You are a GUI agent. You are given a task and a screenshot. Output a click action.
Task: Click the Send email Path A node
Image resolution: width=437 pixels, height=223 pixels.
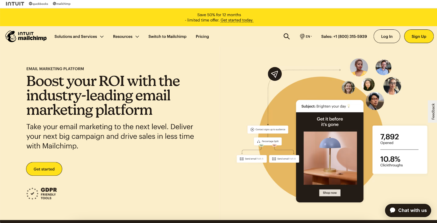coord(252,159)
